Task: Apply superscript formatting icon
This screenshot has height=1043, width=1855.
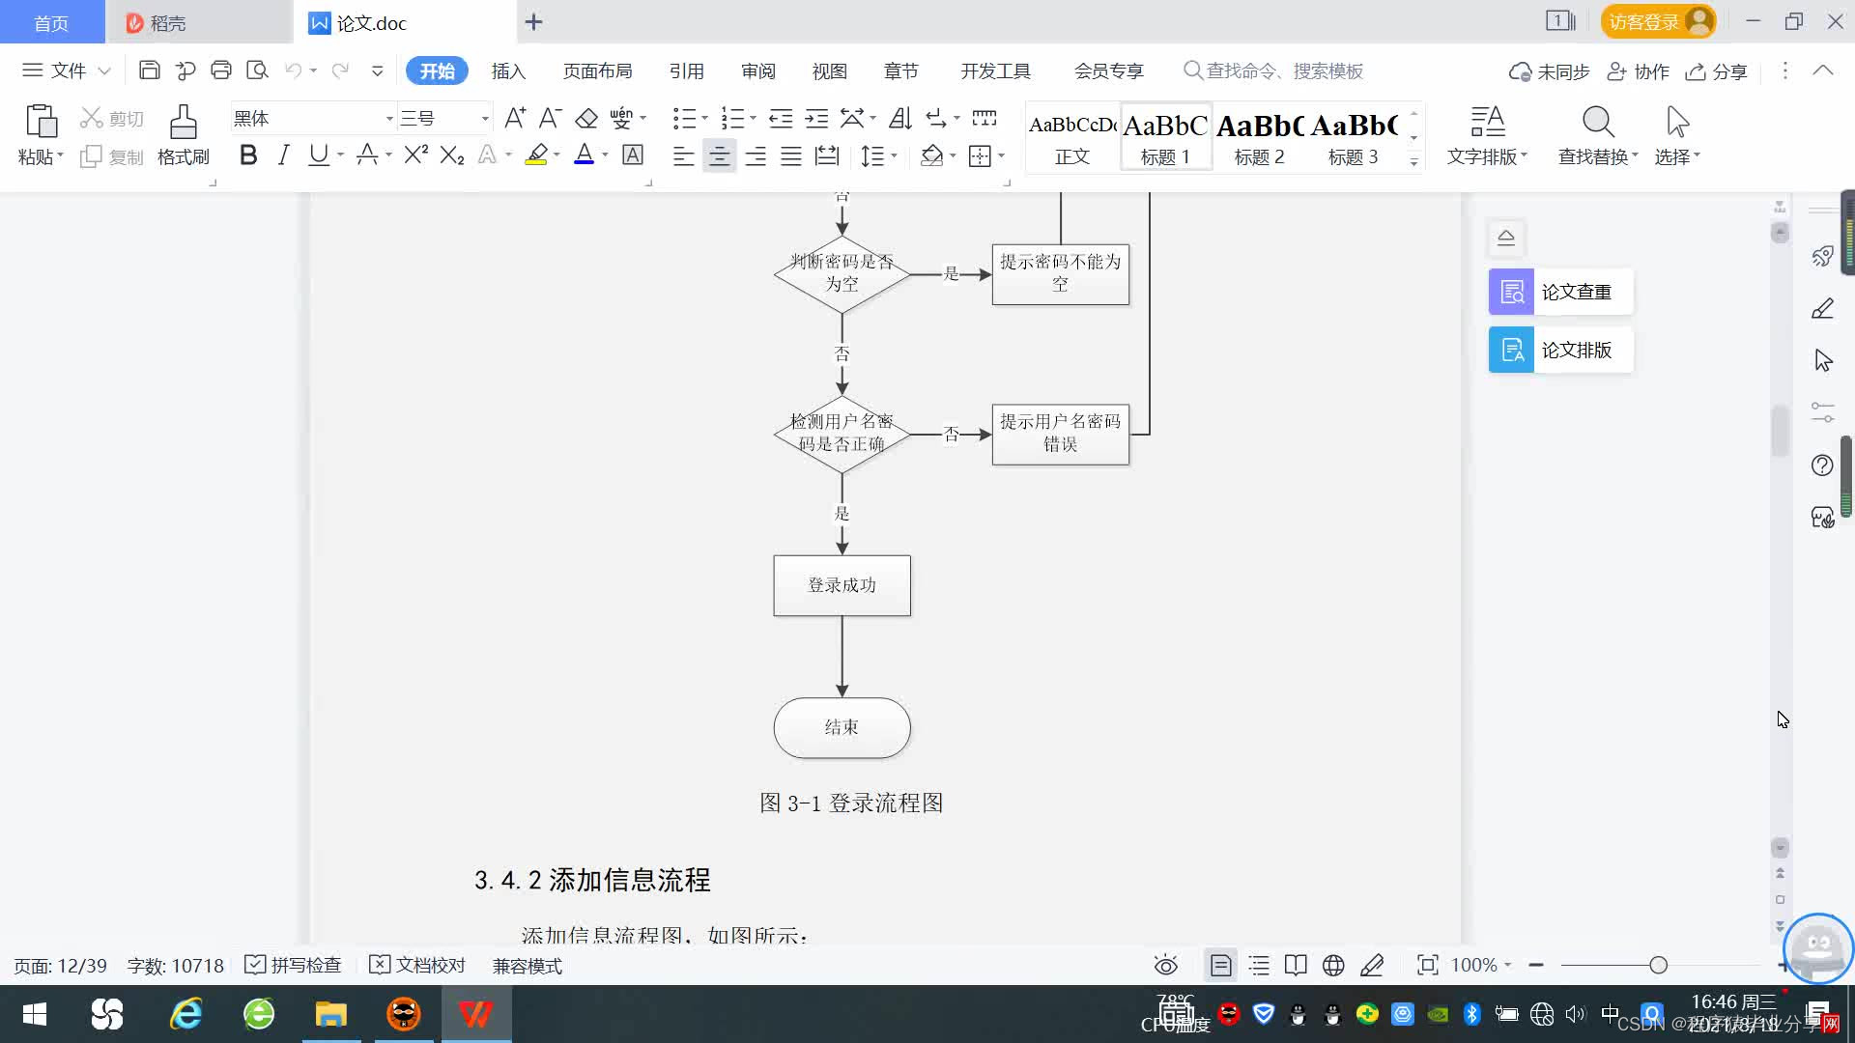Action: coord(415,155)
